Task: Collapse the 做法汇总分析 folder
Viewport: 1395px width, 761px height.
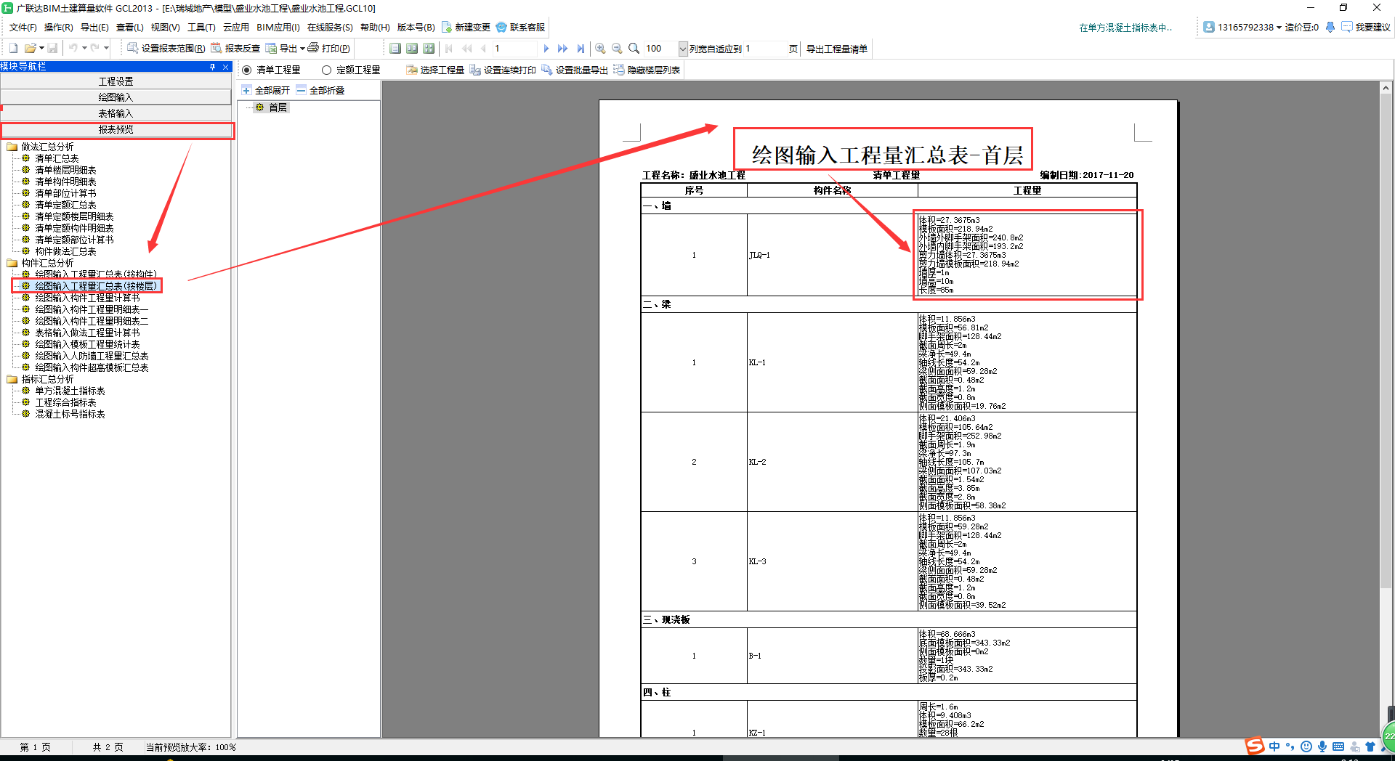Action: (x=12, y=147)
